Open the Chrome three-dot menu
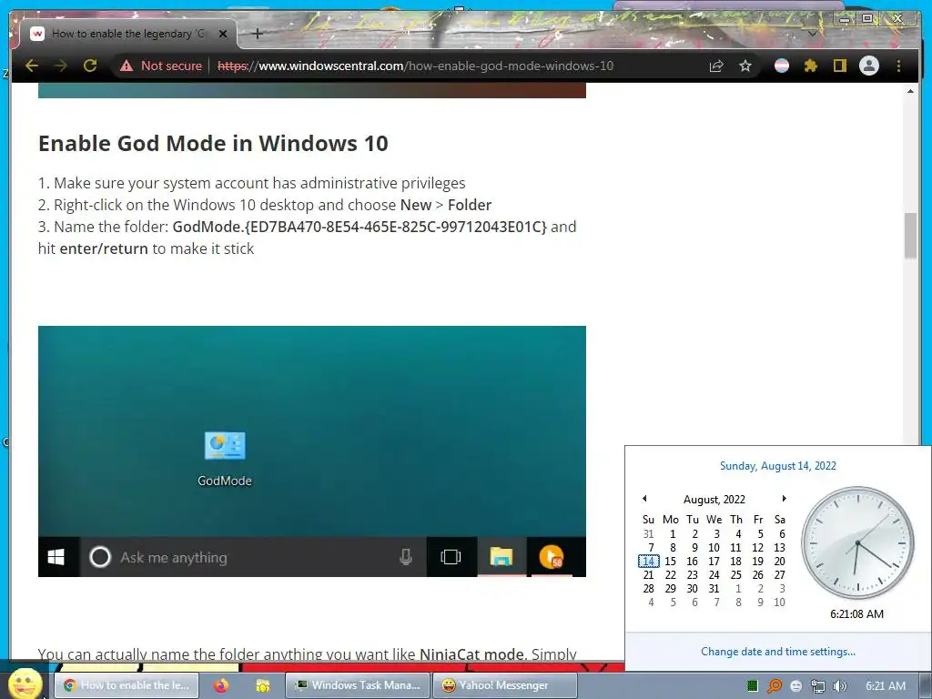932x699 pixels. click(898, 66)
